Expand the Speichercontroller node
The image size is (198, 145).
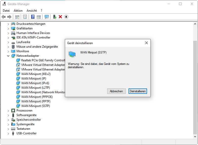[8, 120]
